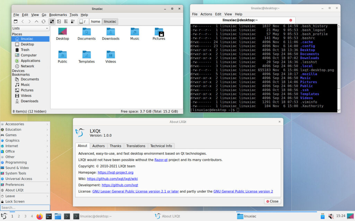
Task: Choose Lock Screen from the application menu
Action: (x=25, y=202)
